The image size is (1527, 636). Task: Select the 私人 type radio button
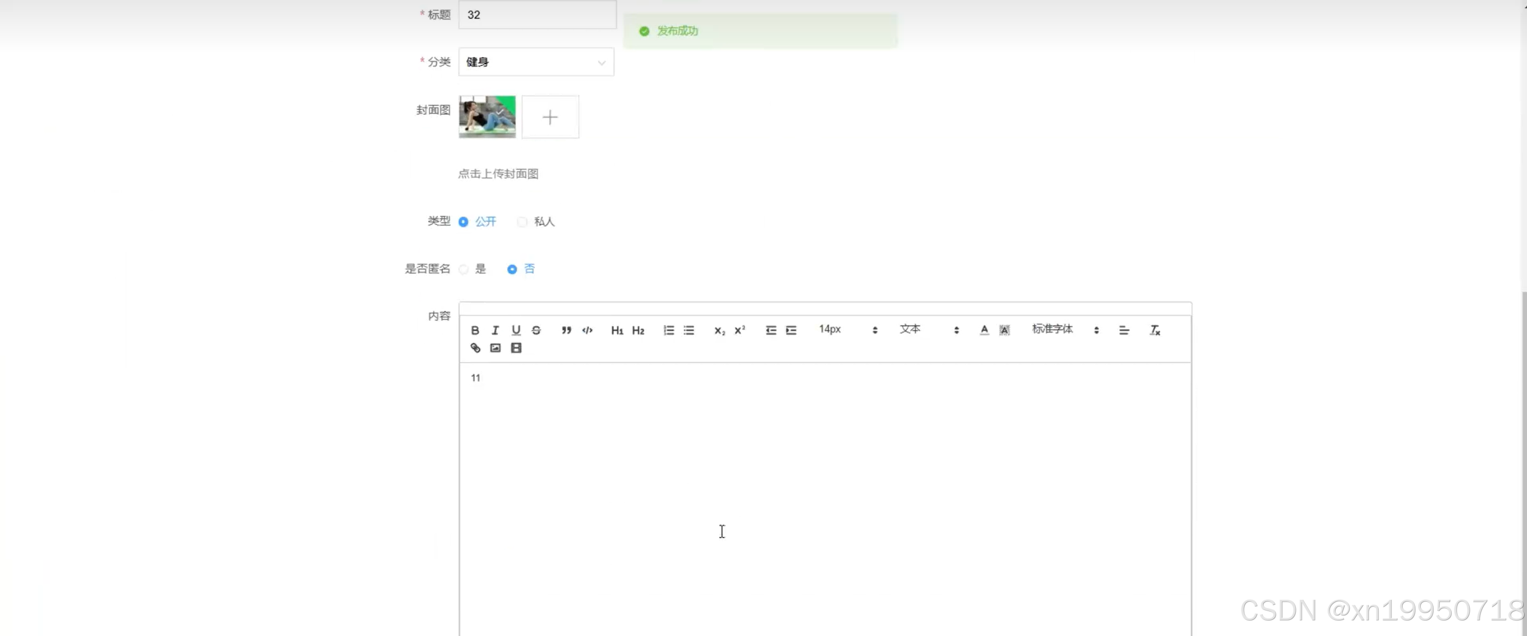click(x=522, y=222)
